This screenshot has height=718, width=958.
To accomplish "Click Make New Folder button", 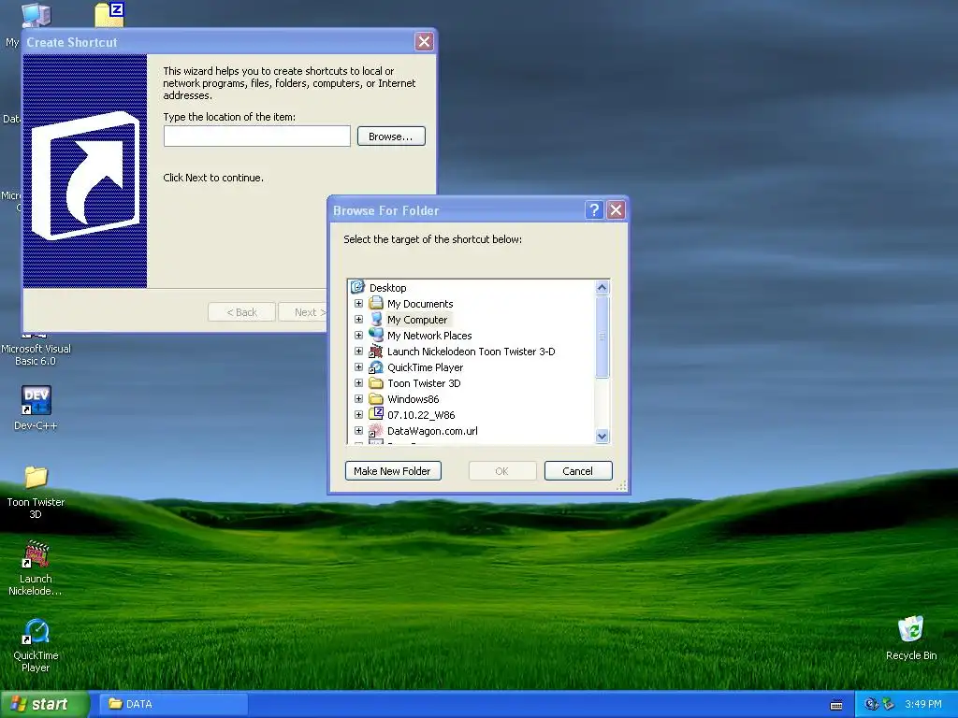I will pos(393,471).
